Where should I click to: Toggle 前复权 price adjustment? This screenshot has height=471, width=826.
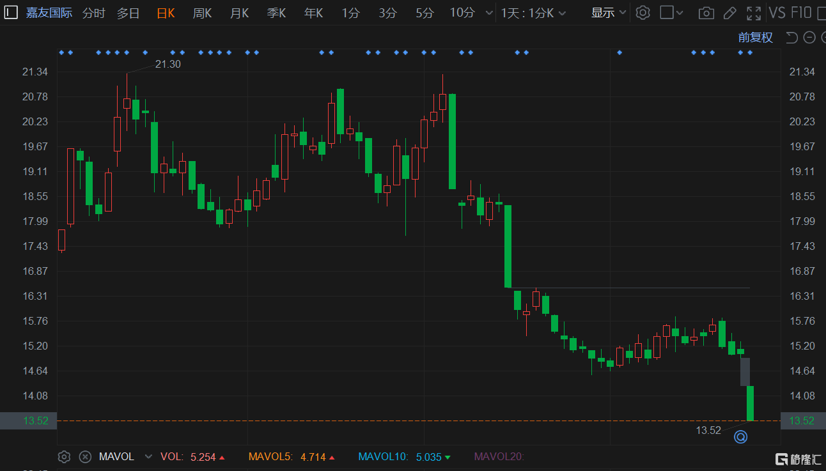tap(755, 38)
